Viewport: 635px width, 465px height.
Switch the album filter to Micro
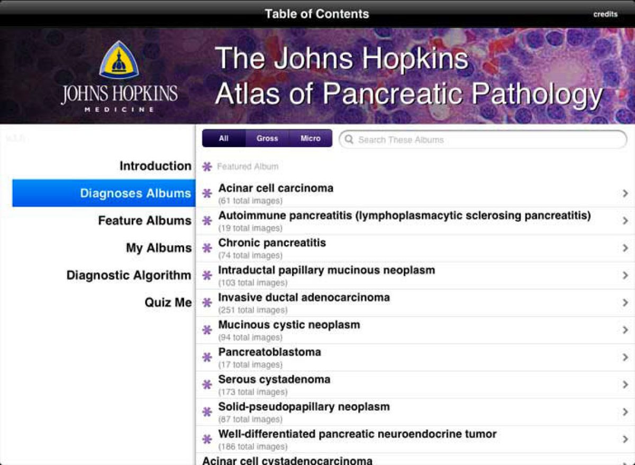[310, 138]
